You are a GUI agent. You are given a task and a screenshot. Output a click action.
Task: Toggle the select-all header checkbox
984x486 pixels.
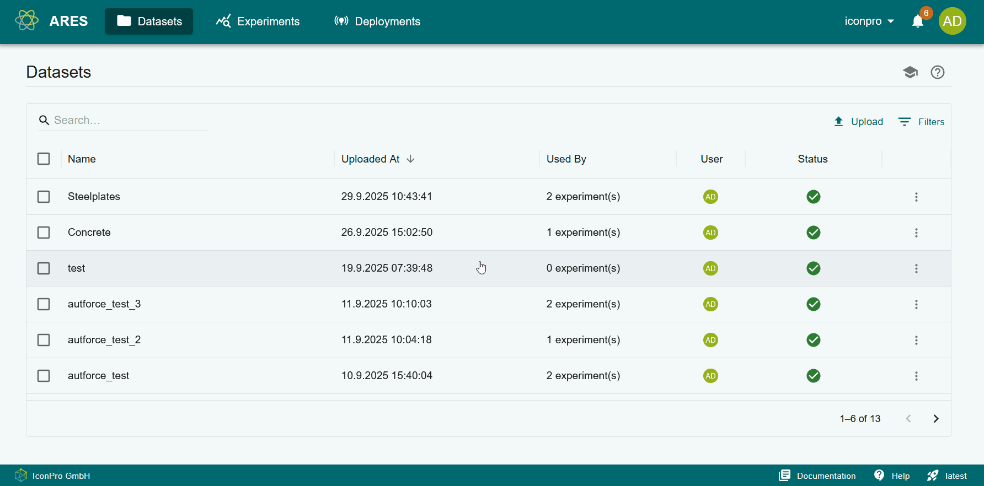(x=44, y=159)
